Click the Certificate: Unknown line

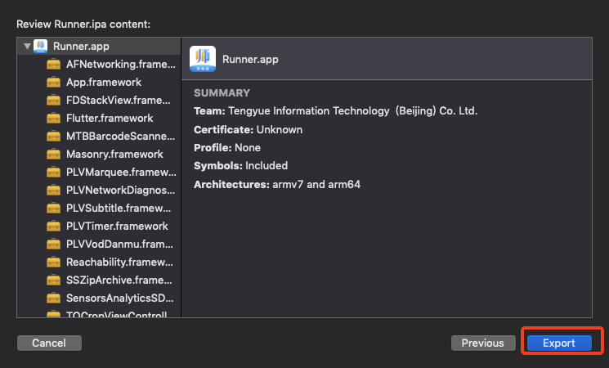[x=249, y=130]
